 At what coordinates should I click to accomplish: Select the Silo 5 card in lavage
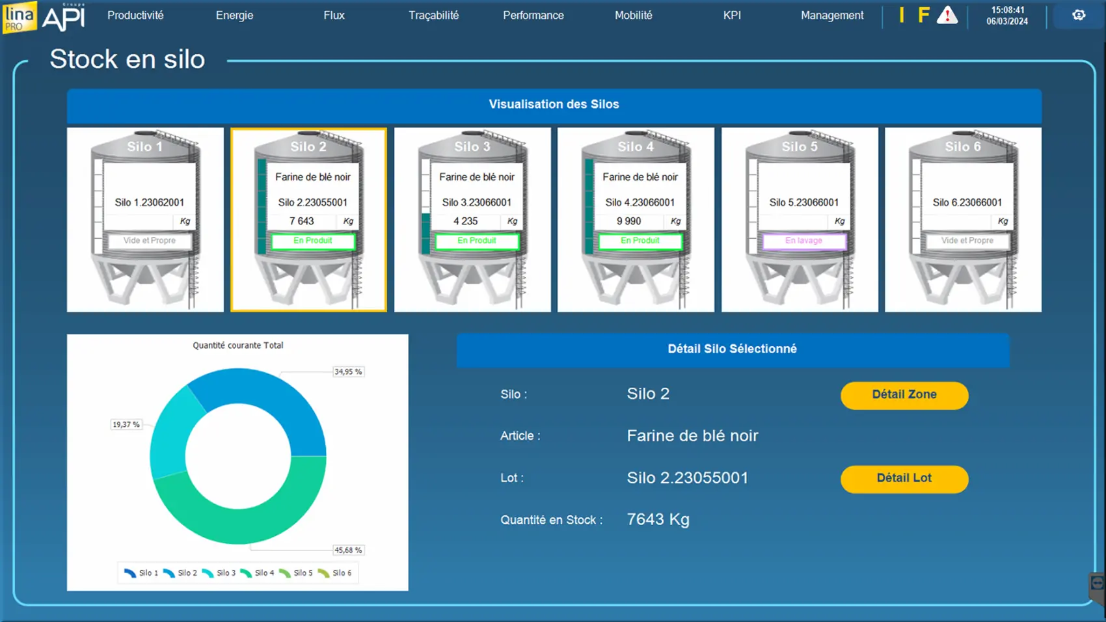click(x=800, y=220)
